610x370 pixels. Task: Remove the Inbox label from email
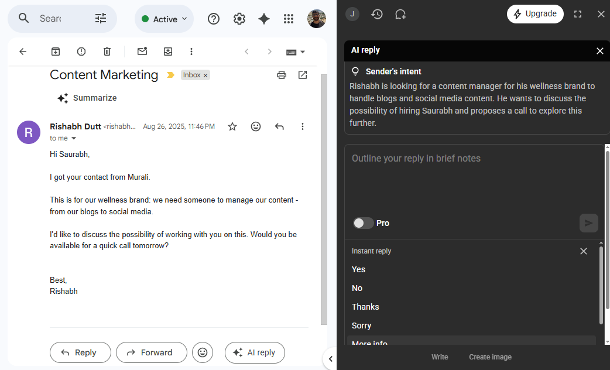[205, 76]
